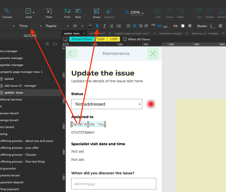Select offering process - your offer page
The image size is (226, 192).
[19, 148]
